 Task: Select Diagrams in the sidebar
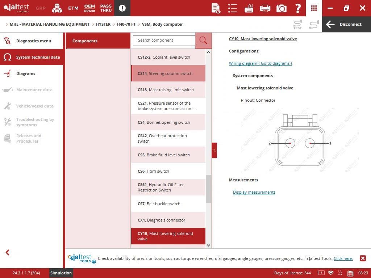tap(26, 73)
